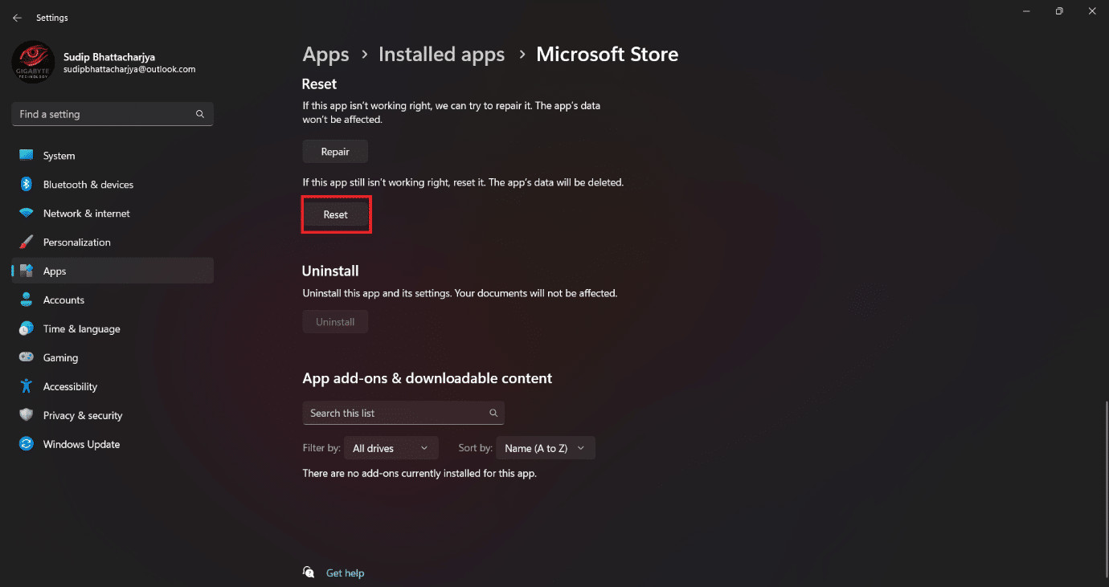1109x587 pixels.
Task: Click the Reset button
Action: (x=336, y=214)
